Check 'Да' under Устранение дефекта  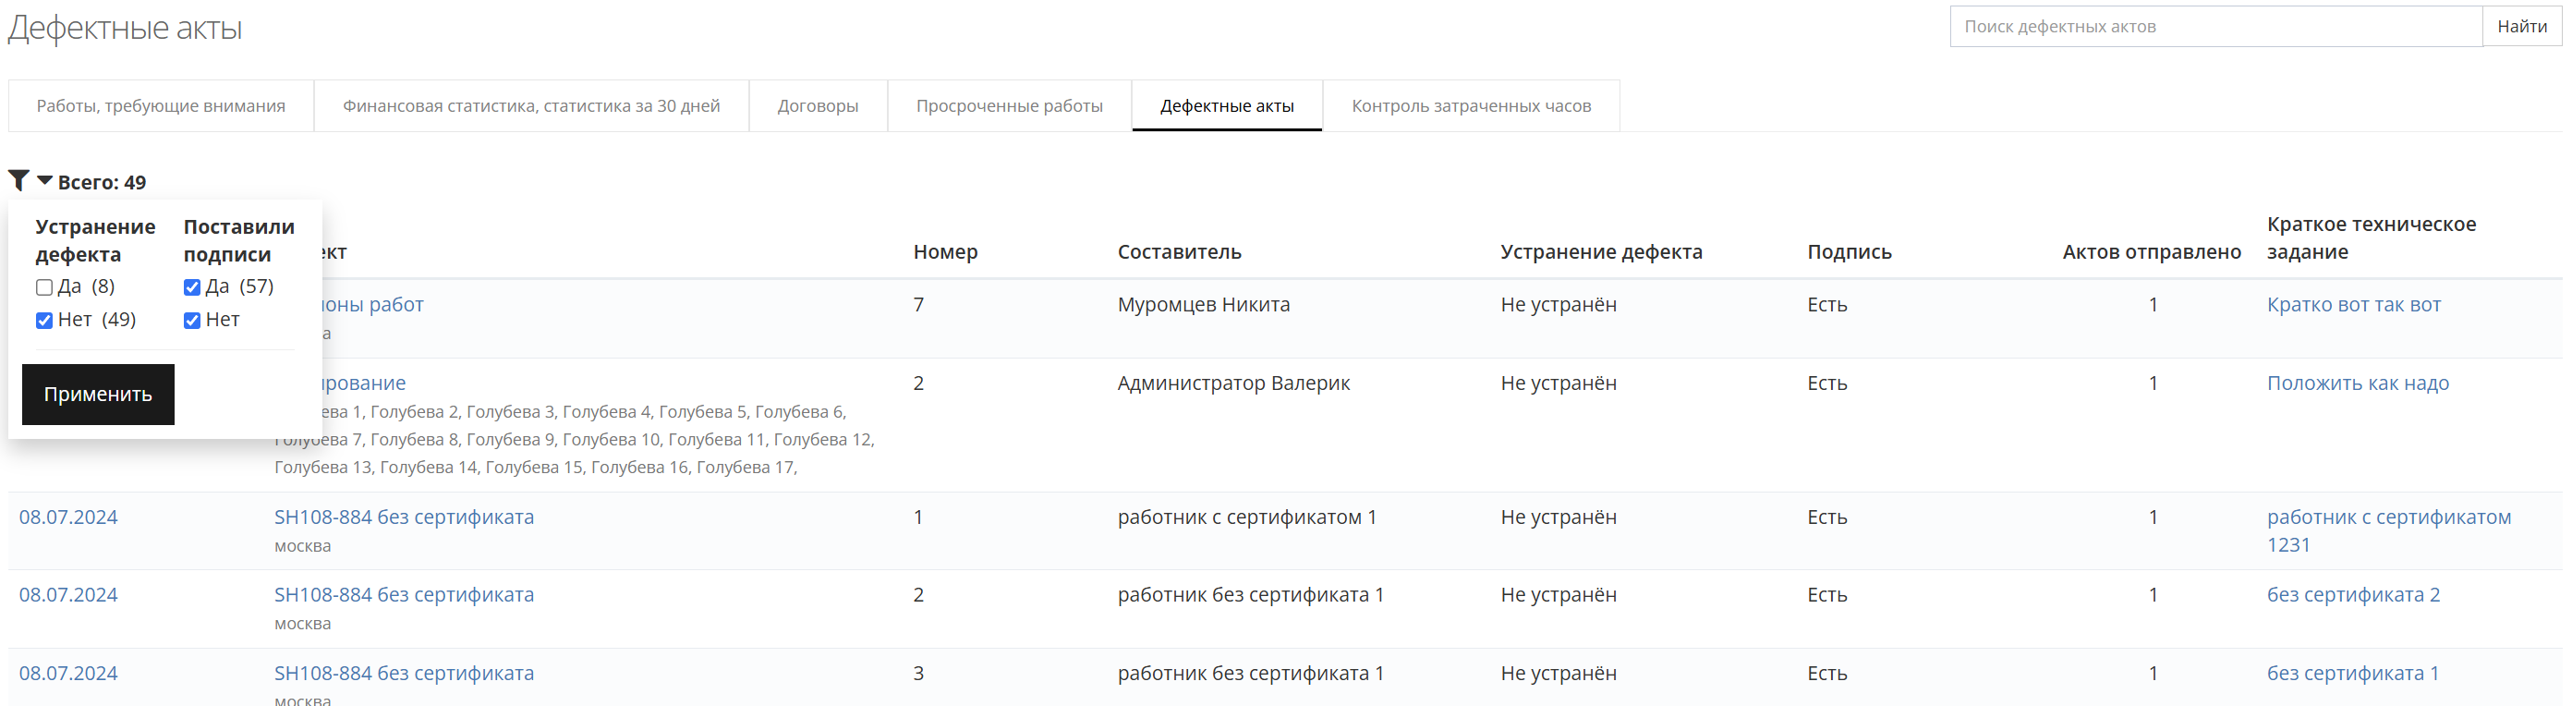[44, 287]
